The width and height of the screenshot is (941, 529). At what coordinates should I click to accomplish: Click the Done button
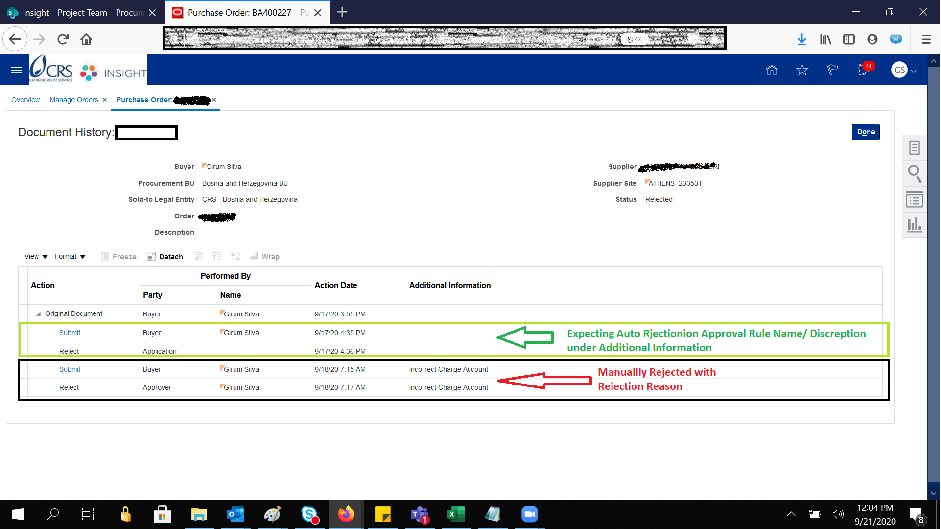(866, 132)
